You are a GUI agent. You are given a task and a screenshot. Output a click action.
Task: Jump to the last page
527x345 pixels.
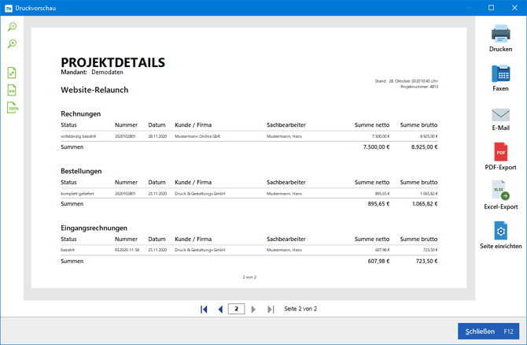click(x=270, y=310)
